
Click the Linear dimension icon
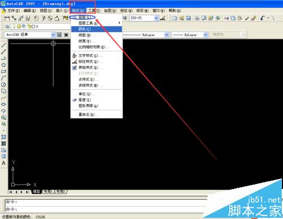click(7, 18)
